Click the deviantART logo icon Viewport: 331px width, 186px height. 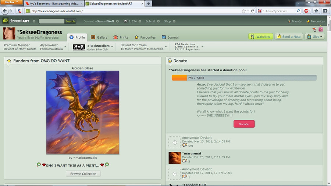pos(6,21)
